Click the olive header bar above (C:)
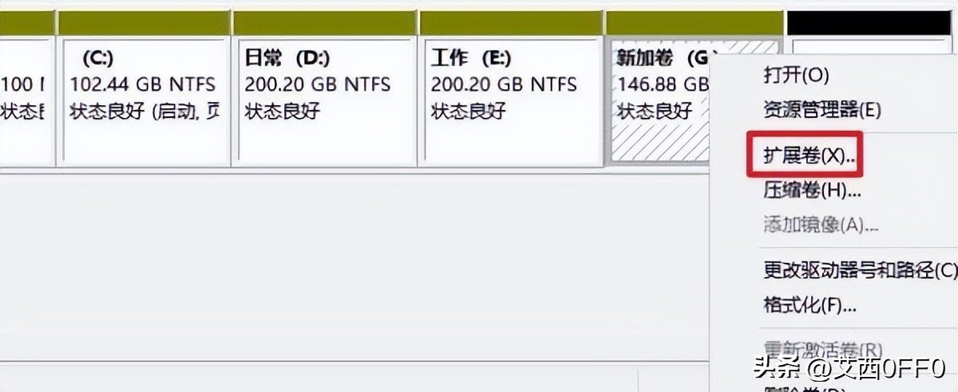The height and width of the screenshot is (392, 958). tap(143, 23)
